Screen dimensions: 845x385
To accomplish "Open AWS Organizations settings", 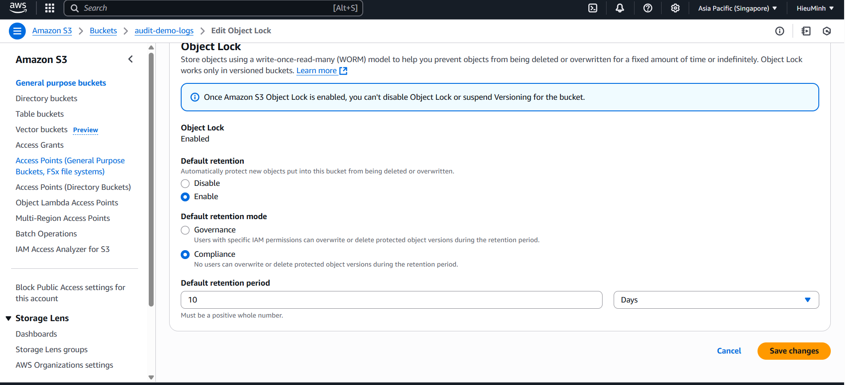I will pos(64,365).
